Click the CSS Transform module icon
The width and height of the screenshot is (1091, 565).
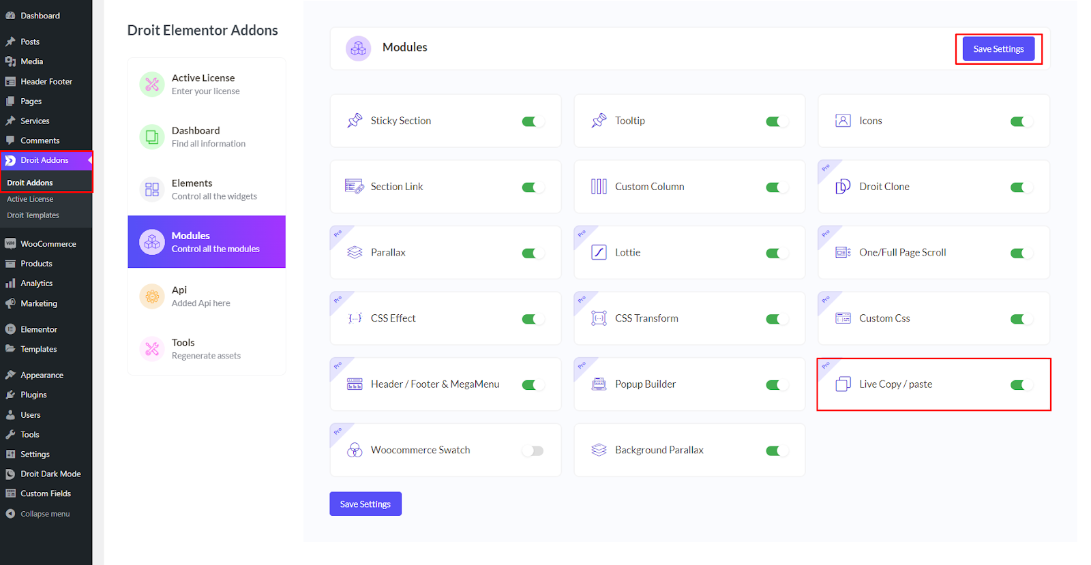pos(599,318)
